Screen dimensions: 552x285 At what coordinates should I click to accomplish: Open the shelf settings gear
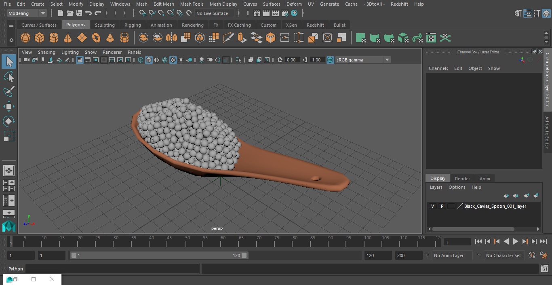tap(11, 40)
